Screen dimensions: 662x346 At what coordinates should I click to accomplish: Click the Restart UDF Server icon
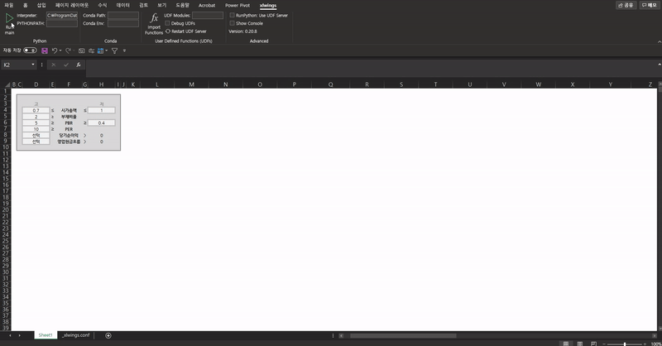click(168, 31)
